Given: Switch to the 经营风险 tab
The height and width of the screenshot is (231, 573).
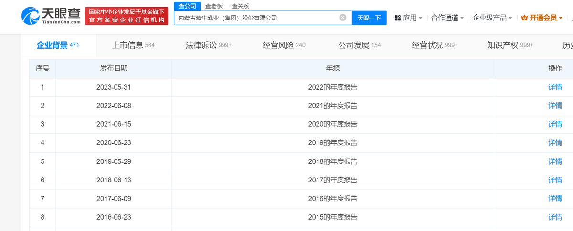Looking at the screenshot, I should [284, 45].
